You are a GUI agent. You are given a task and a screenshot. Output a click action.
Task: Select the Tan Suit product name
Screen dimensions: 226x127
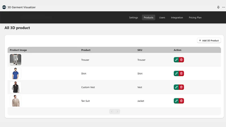[x=85, y=101]
